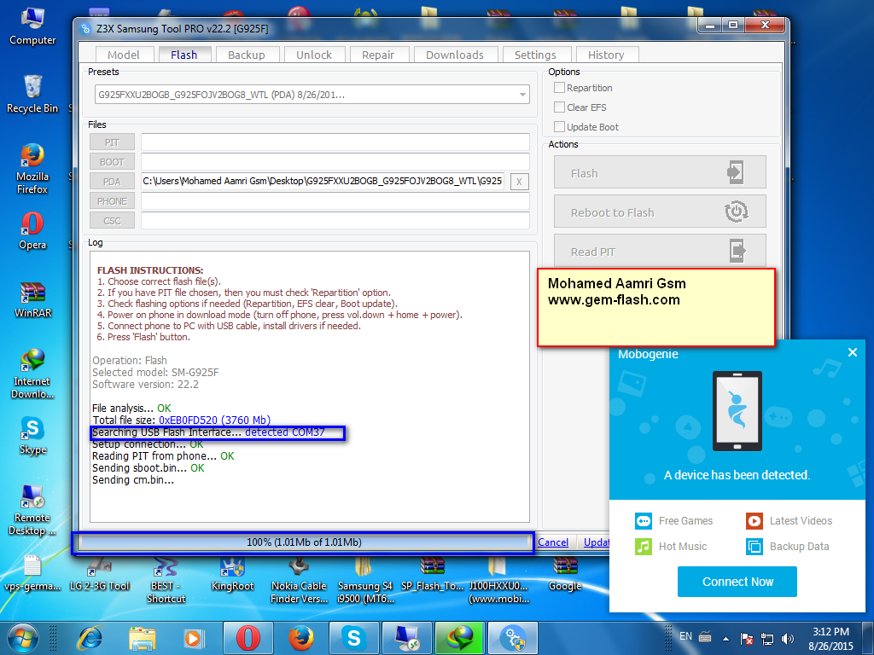The height and width of the screenshot is (655, 874).
Task: Clear the PDA file with X button
Action: click(x=519, y=182)
